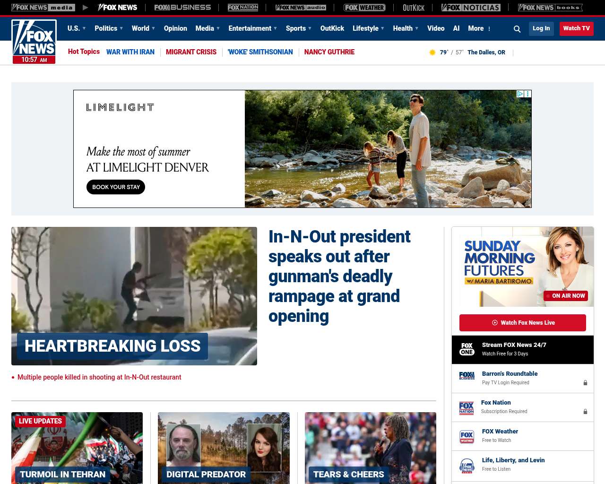Click Stream FOX News 24/7 text
Viewport: 605px width, 484px height.
[x=514, y=345]
